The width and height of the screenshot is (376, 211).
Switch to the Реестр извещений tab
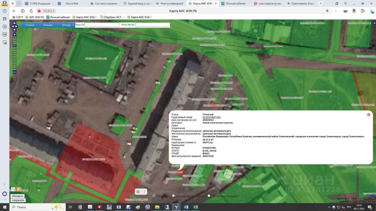coord(169,4)
